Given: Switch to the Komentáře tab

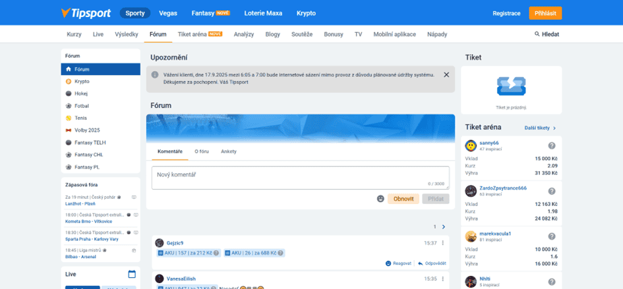Looking at the screenshot, I should [170, 151].
